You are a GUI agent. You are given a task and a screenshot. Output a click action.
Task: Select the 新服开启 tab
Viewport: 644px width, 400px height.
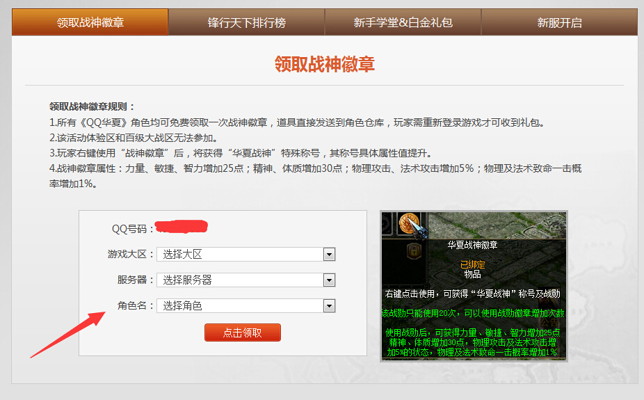559,22
